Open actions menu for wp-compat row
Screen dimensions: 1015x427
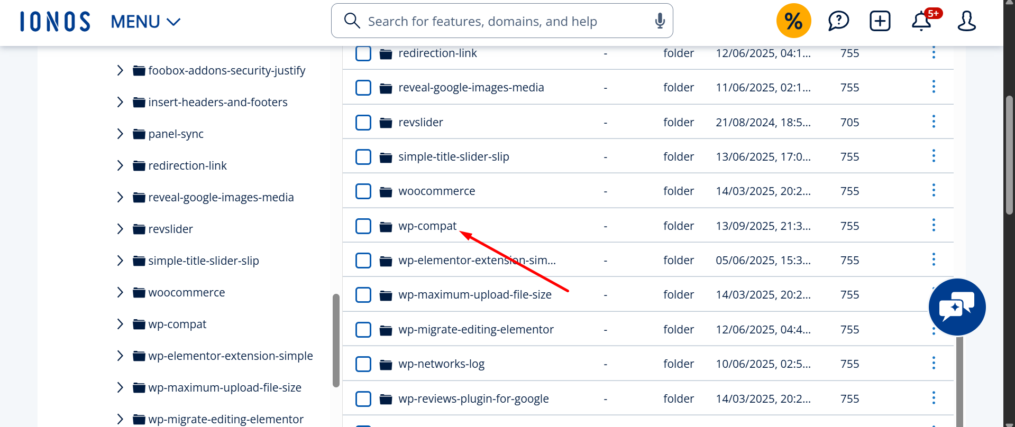(934, 225)
